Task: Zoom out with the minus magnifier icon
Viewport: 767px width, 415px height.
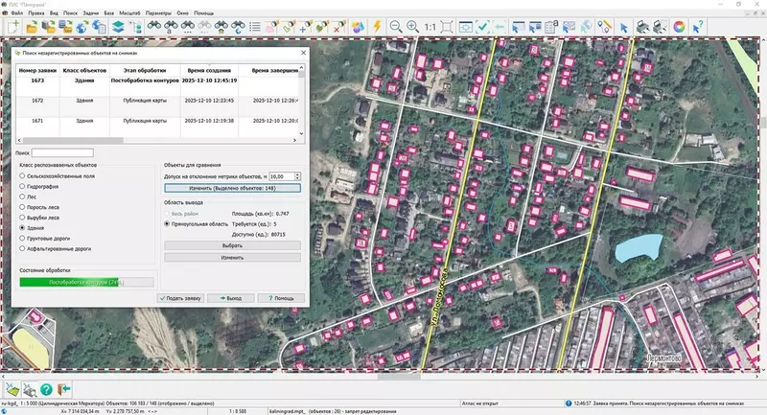Action: pyautogui.click(x=395, y=28)
